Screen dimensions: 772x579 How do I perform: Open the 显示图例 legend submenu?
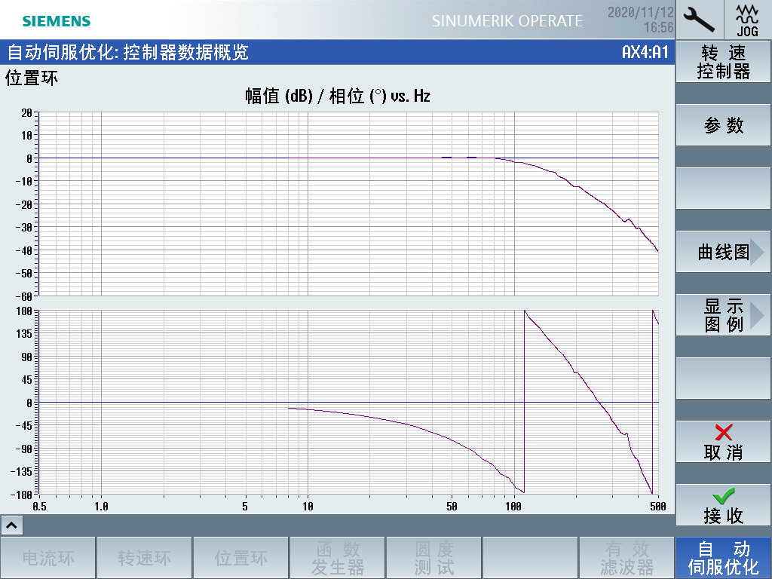pos(723,316)
